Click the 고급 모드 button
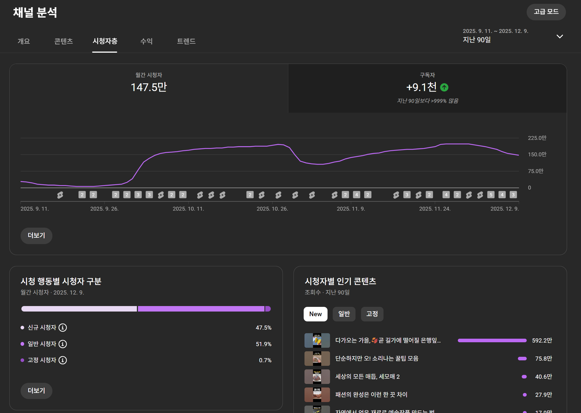Screen dimensions: 581x413 (546, 12)
